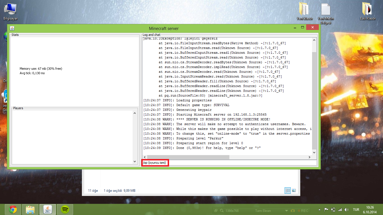Click the battery power tray icon
The image size is (383, 215).
(333, 210)
